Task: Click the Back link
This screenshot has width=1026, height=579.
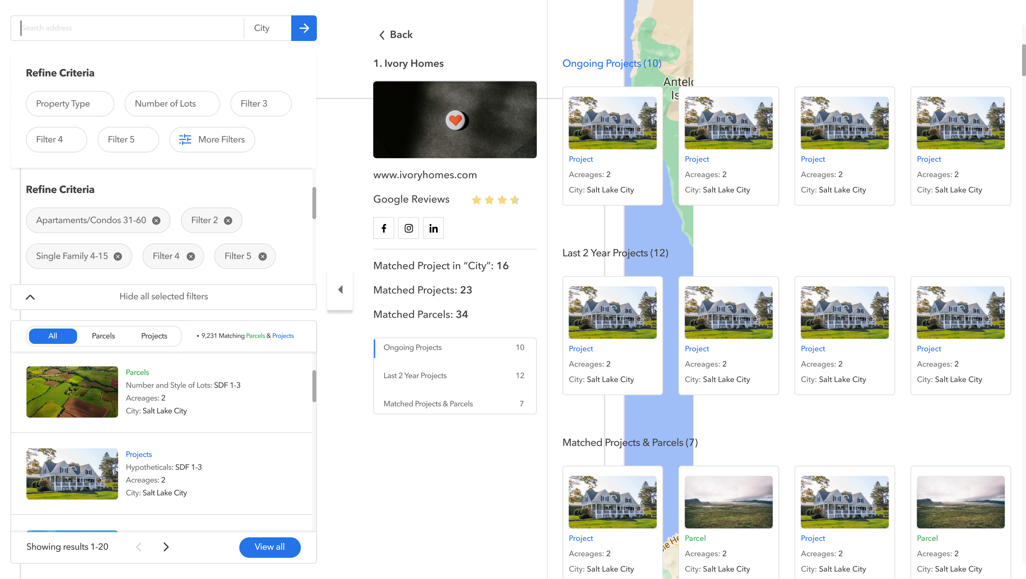Action: [401, 35]
